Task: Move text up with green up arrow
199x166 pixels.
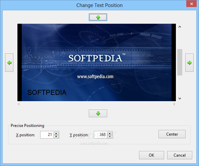Action: (98, 17)
